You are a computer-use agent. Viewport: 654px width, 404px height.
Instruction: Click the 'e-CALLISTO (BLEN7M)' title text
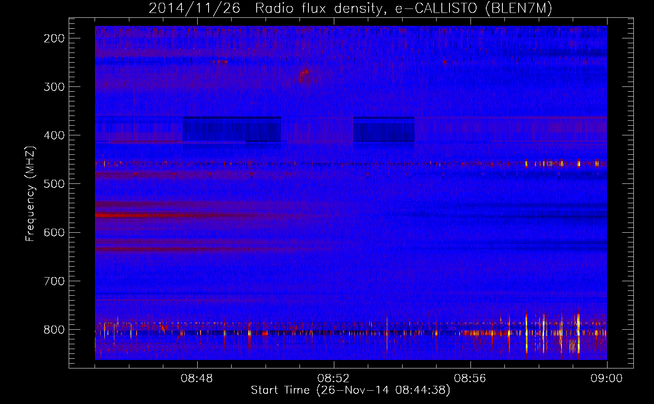point(474,8)
